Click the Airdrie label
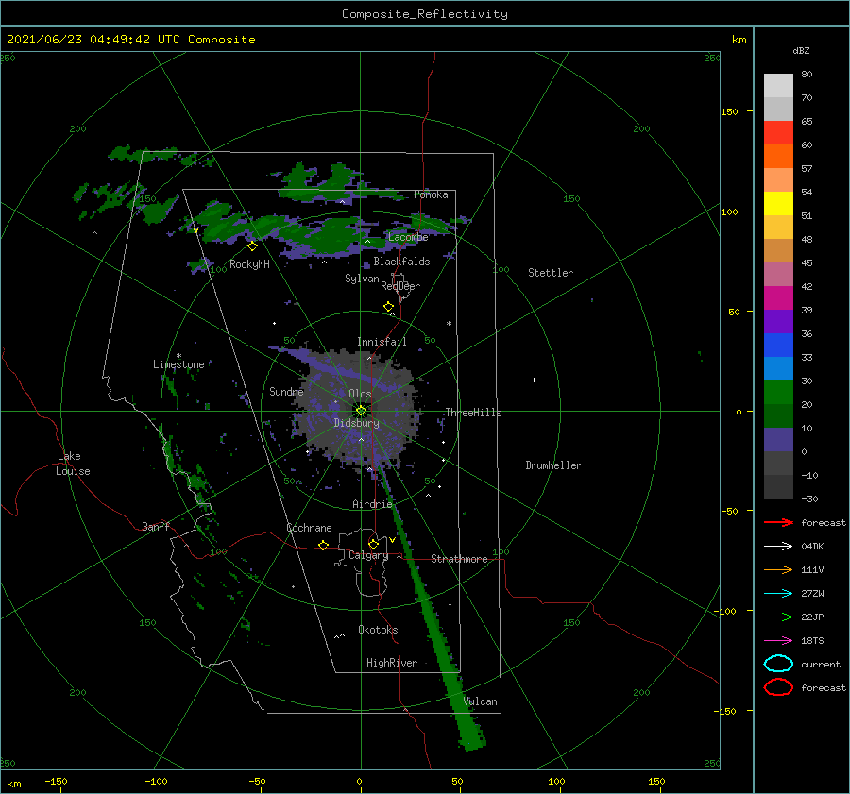The image size is (850, 794). coord(372,504)
